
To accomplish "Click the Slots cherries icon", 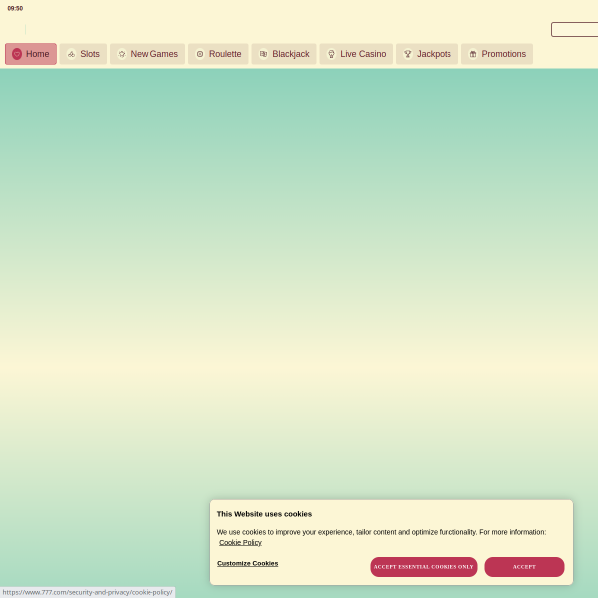I will [71, 54].
